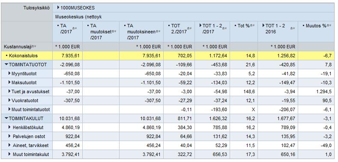
Task: Collapse the TOIMINTATUOTOT group
Action: 6,65
